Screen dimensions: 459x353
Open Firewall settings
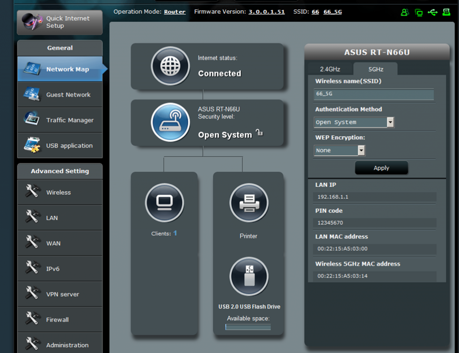click(x=60, y=320)
